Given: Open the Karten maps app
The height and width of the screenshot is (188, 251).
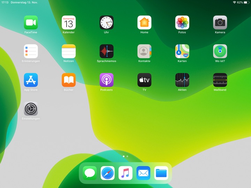Looking at the screenshot, I should click(x=182, y=51).
